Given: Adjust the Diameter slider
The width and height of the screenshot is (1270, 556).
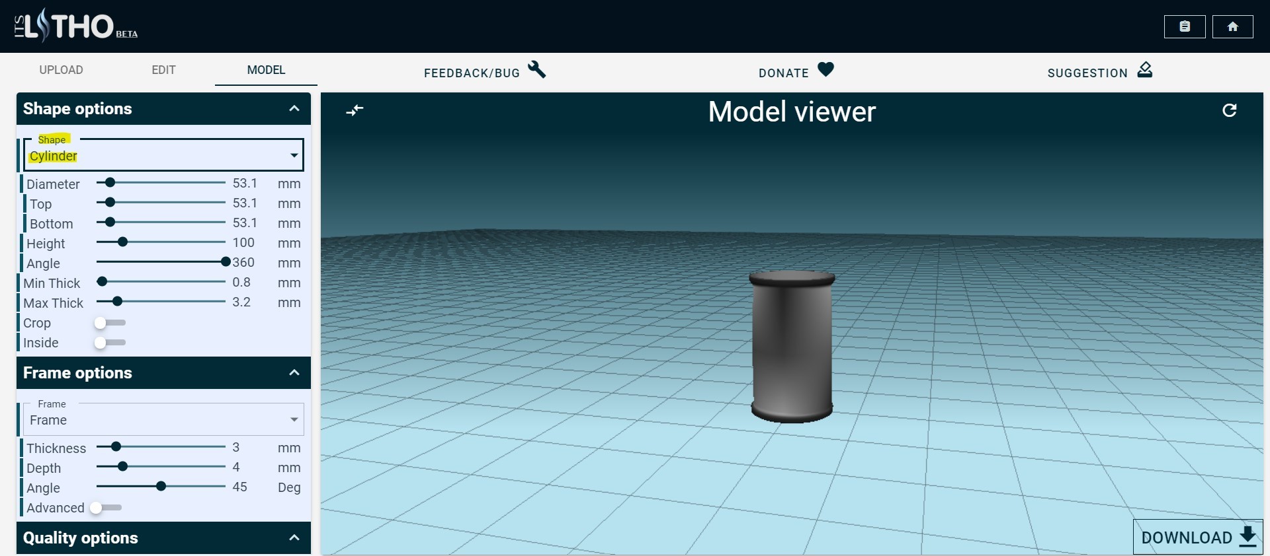Looking at the screenshot, I should (161, 183).
